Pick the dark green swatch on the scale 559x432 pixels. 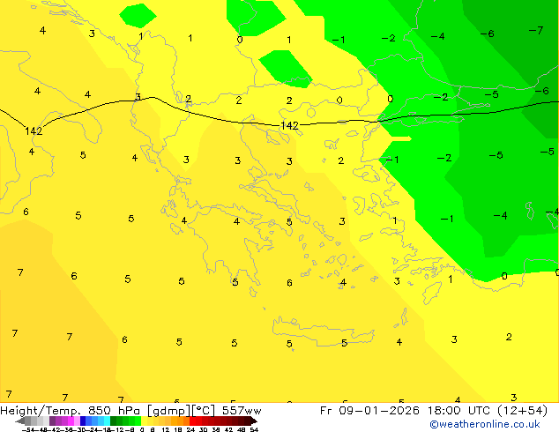[x=113, y=421]
